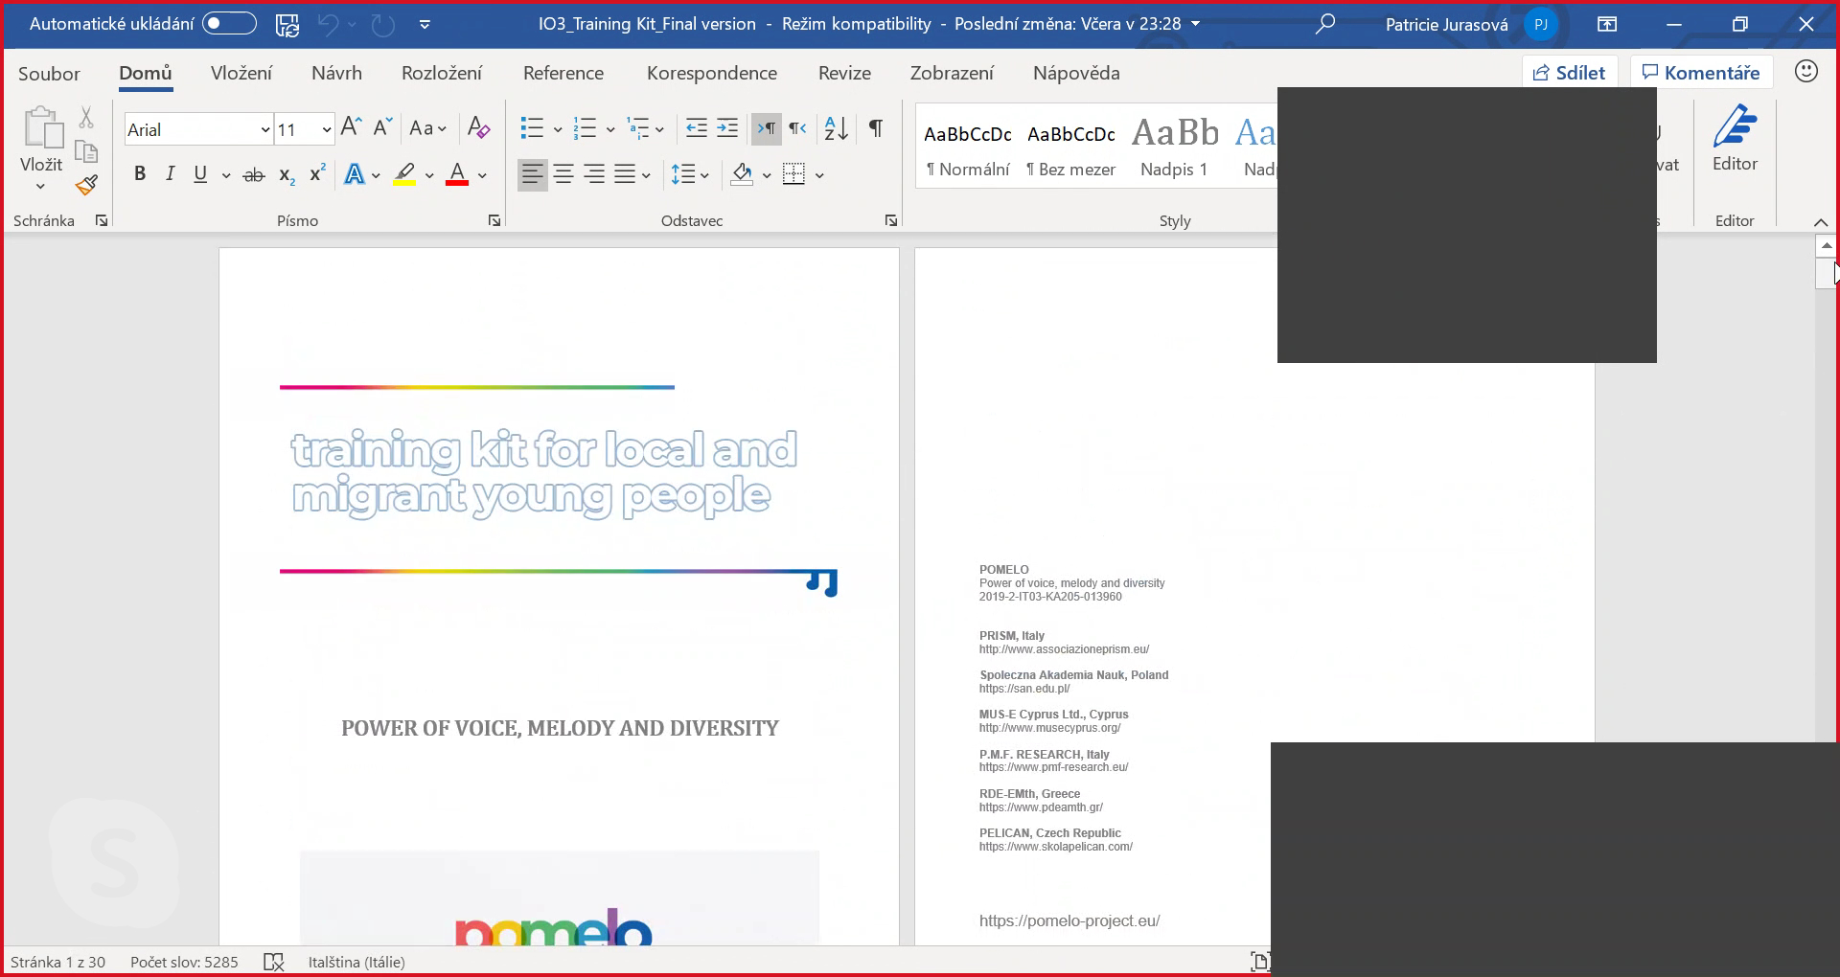Screen dimensions: 1840x977
Task: Click the spelling check icon in status bar
Action: (x=274, y=962)
